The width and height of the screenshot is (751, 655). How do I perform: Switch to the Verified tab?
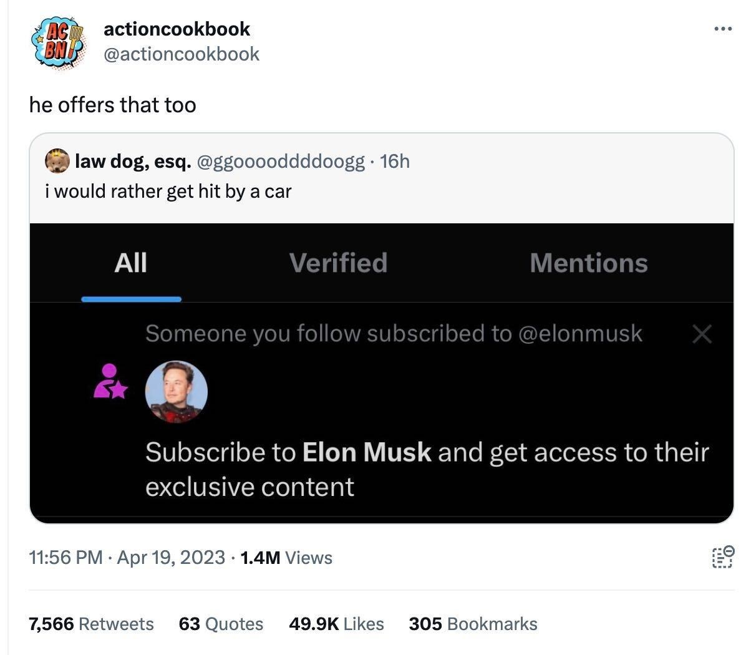tap(338, 263)
